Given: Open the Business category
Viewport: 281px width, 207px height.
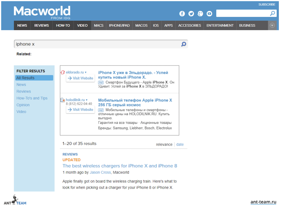Looking at the screenshot, I should [247, 25].
